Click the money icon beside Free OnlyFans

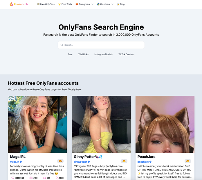click(x=38, y=4)
